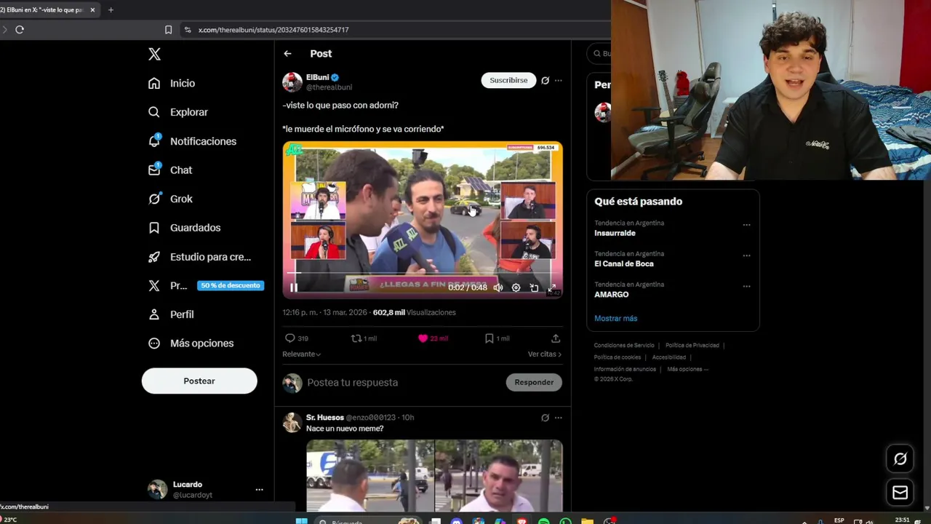
Task: Open Ver citas link
Action: click(545, 354)
